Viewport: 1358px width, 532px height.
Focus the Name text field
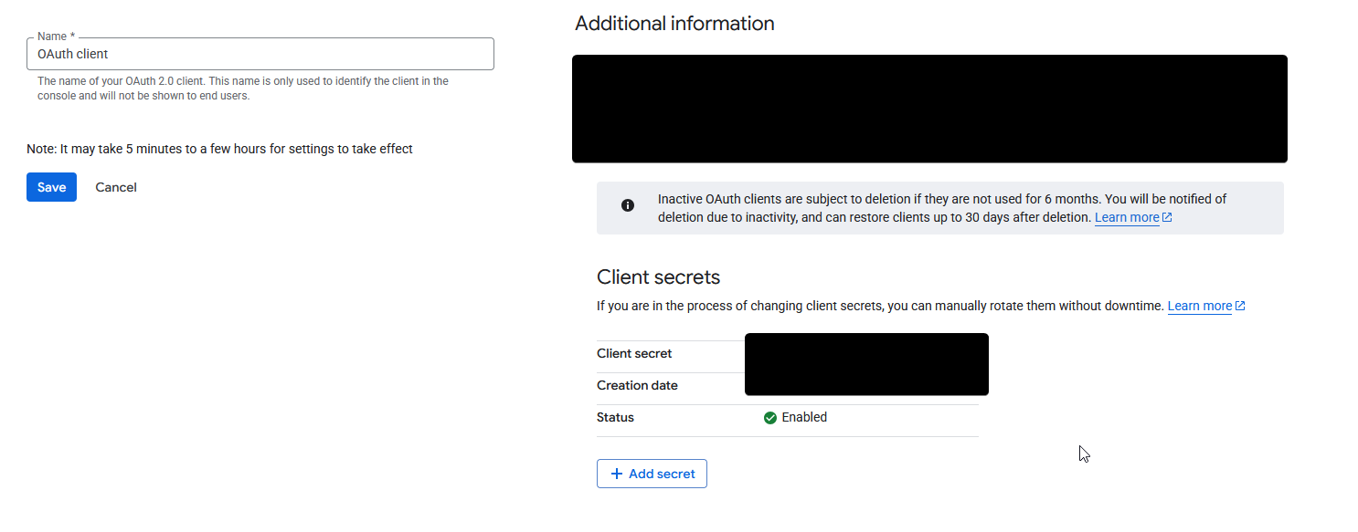point(260,54)
